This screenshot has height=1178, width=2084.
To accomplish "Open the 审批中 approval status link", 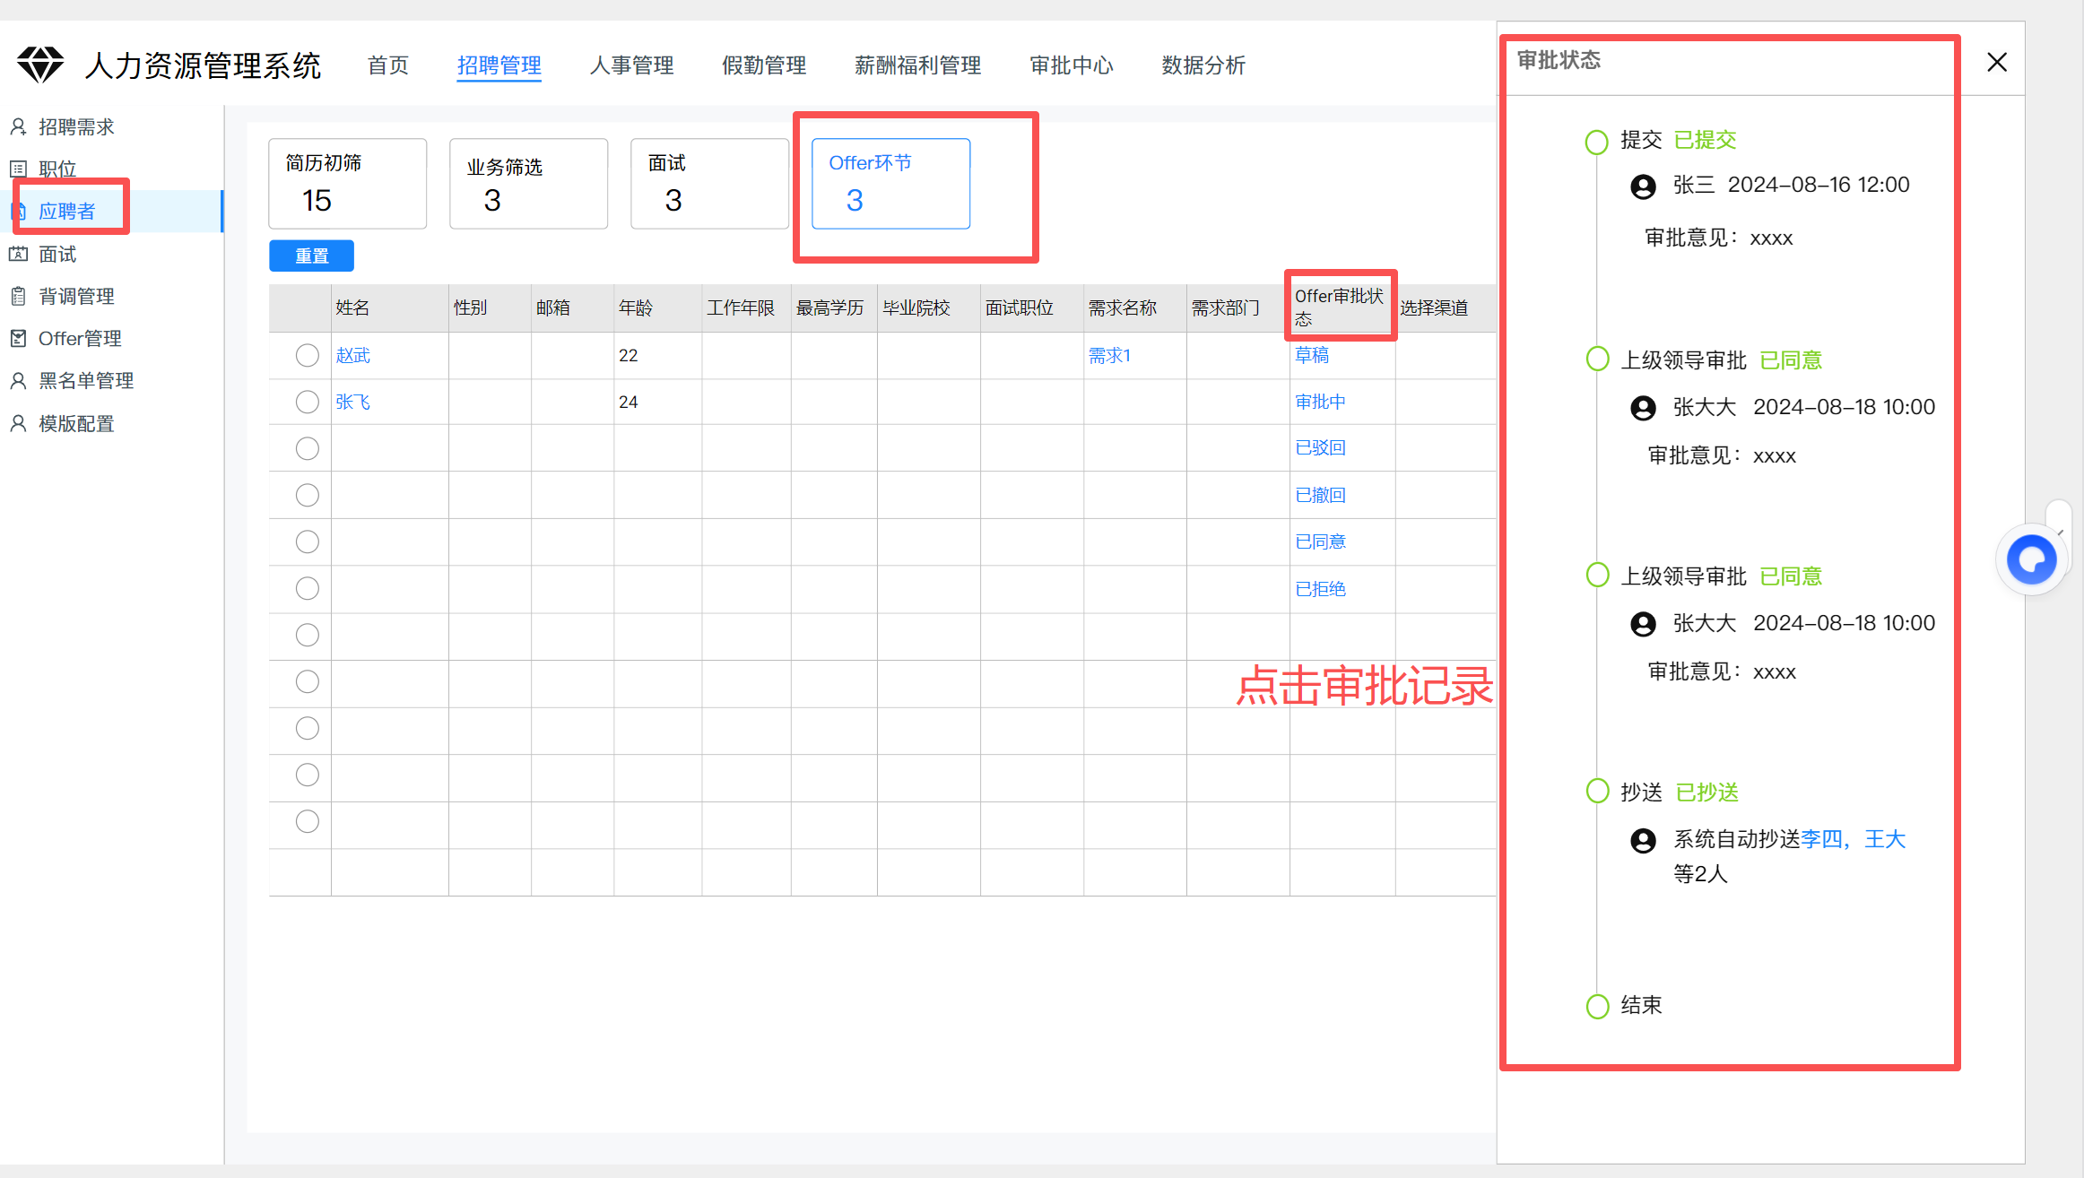I will 1320,403.
